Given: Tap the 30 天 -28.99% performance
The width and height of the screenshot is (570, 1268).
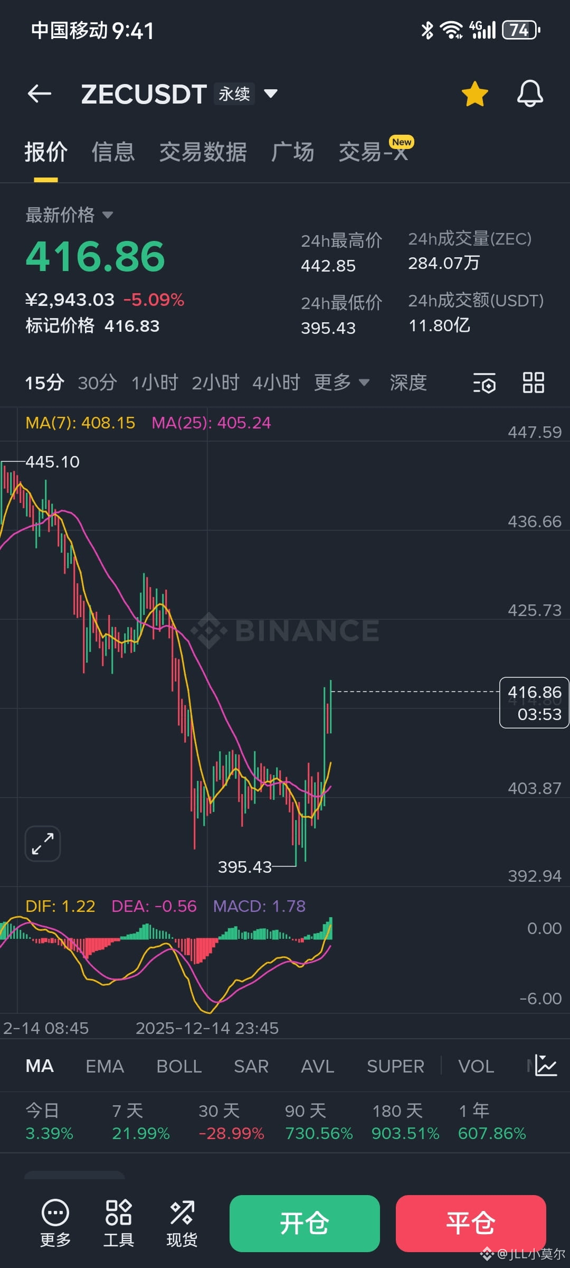Looking at the screenshot, I should 231,1122.
